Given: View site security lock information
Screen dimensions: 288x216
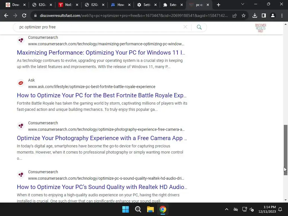Looking at the screenshot, I should coord(35,16).
